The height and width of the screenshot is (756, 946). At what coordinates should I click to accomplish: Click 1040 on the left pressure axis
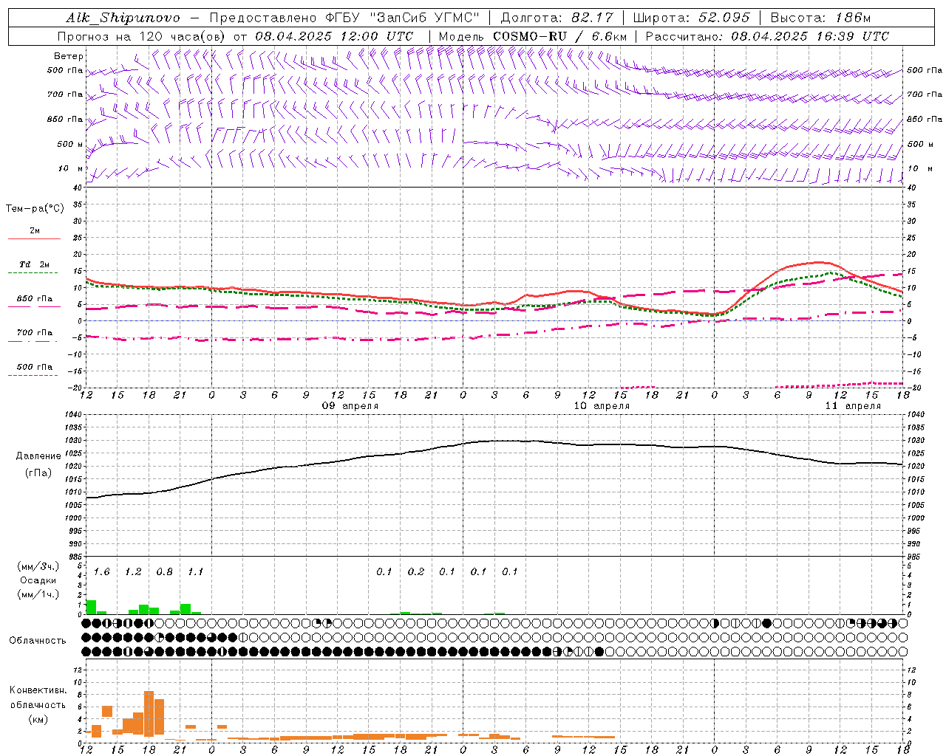pyautogui.click(x=75, y=415)
